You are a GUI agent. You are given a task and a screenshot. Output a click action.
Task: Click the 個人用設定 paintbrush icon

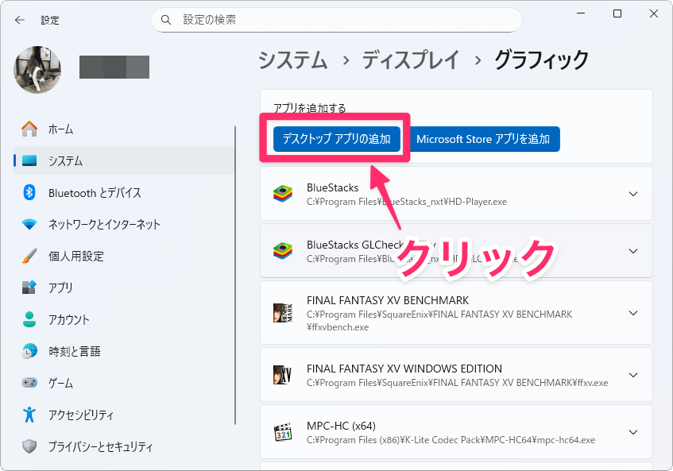coord(29,256)
